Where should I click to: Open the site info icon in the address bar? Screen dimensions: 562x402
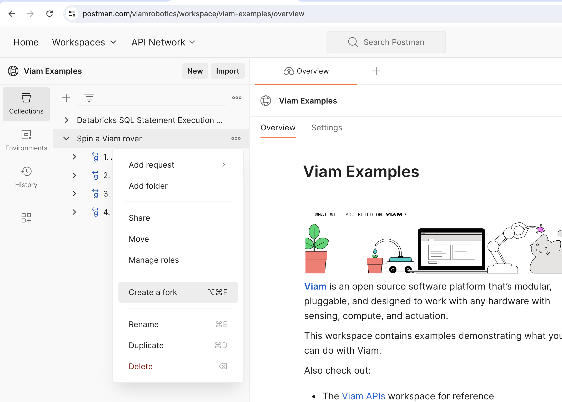point(72,14)
